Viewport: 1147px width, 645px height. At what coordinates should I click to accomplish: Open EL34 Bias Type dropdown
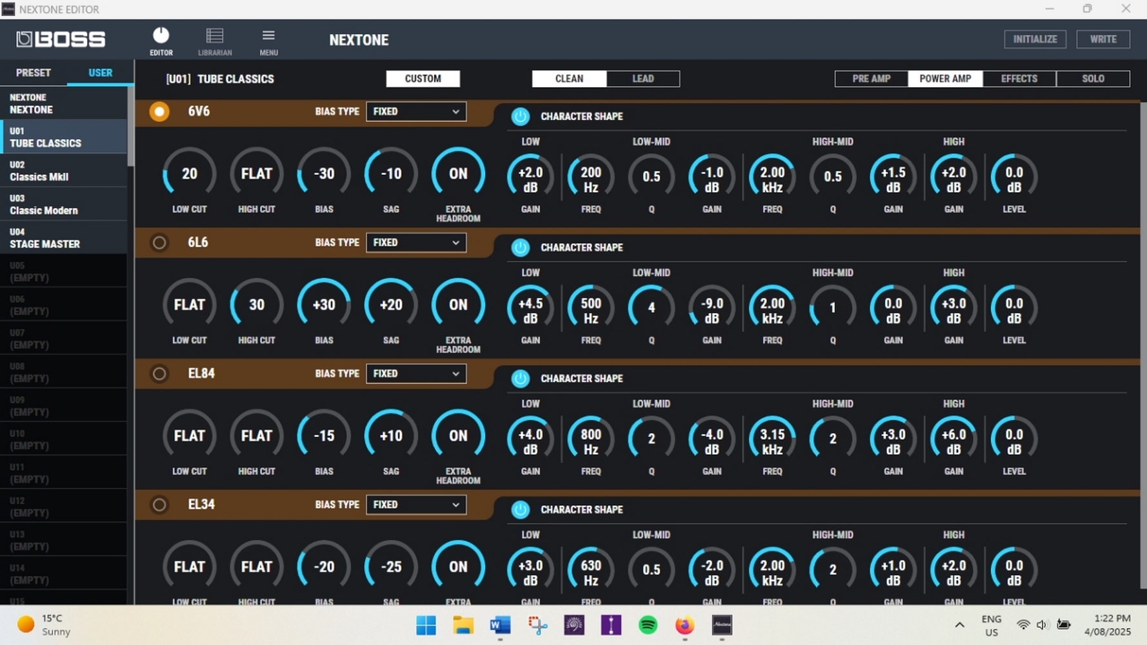(x=416, y=504)
